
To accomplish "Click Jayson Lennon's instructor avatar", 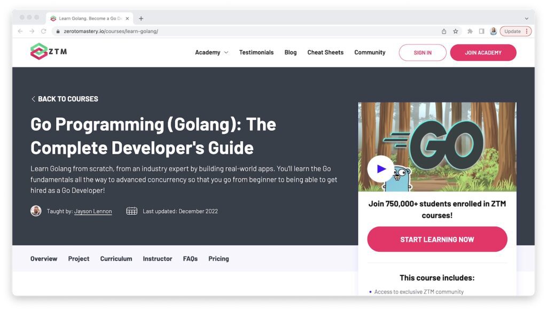I will pos(36,211).
